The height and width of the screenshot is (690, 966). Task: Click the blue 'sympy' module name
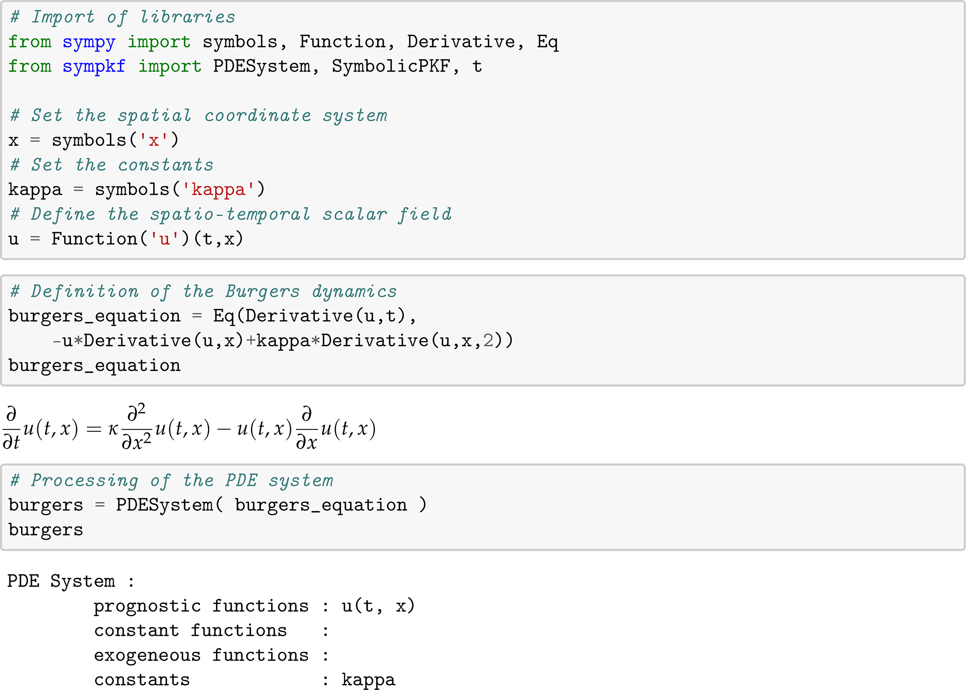89,42
